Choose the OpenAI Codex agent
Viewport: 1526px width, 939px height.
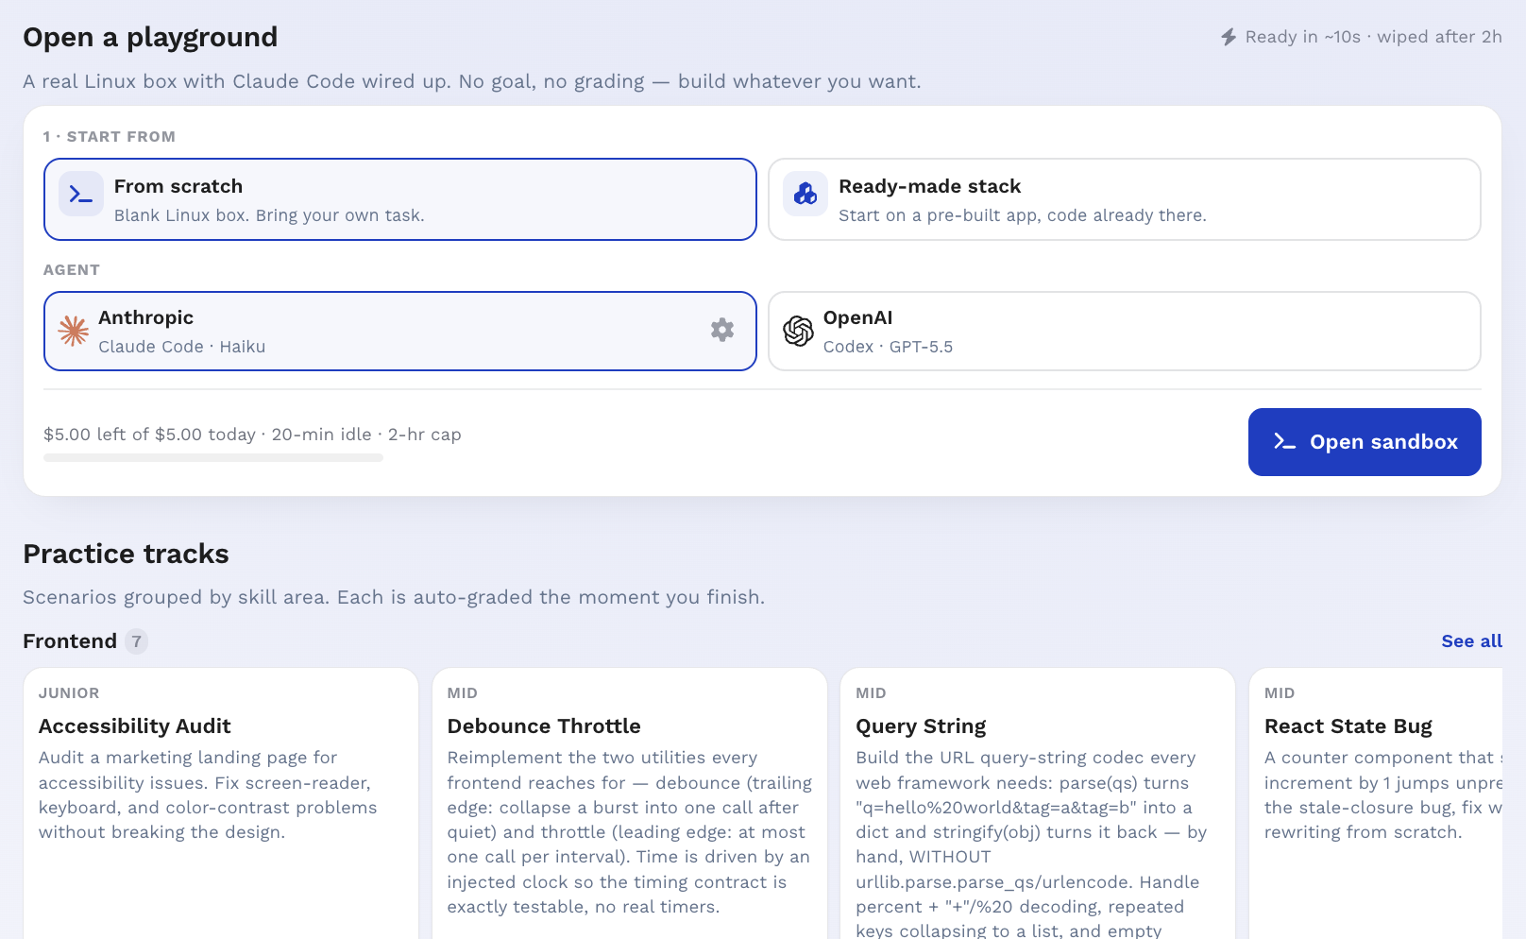click(1125, 332)
